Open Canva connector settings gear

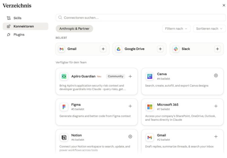click(216, 75)
